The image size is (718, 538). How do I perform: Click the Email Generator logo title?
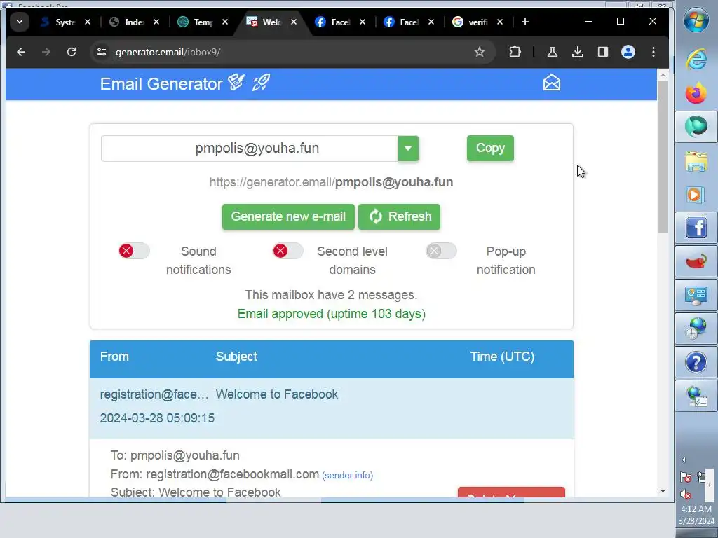185,84
